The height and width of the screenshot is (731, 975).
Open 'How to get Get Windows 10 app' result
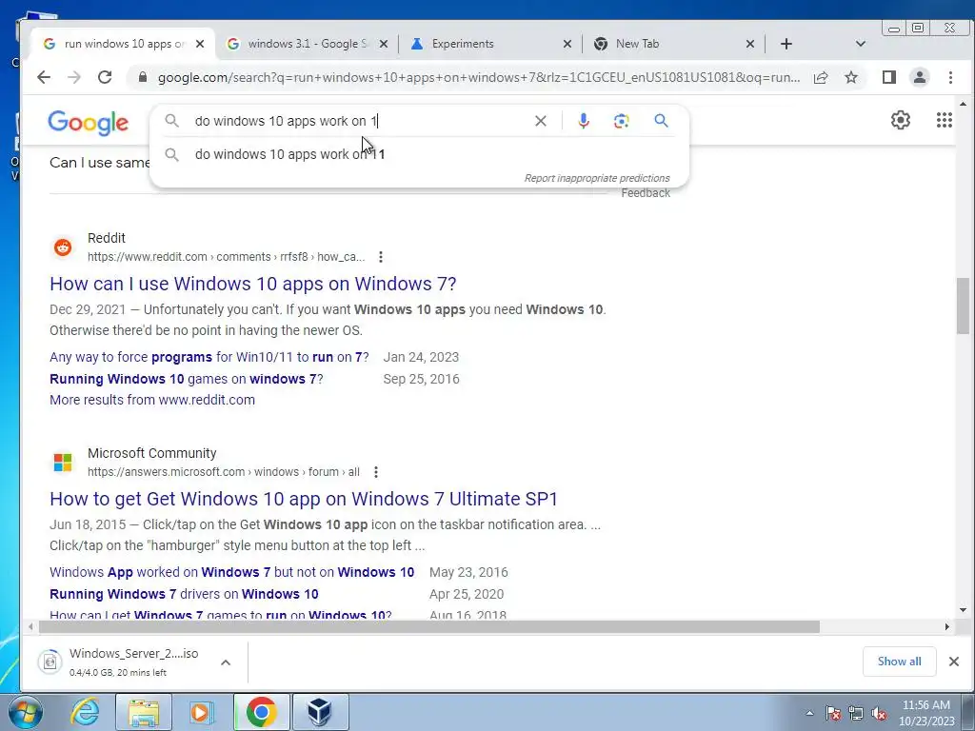304,499
